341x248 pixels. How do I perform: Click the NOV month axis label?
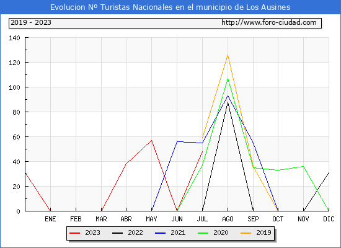coord(303,219)
